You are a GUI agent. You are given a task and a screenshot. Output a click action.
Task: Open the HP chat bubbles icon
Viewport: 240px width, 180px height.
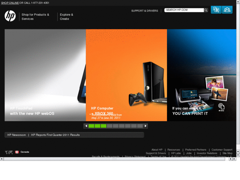pos(216,10)
